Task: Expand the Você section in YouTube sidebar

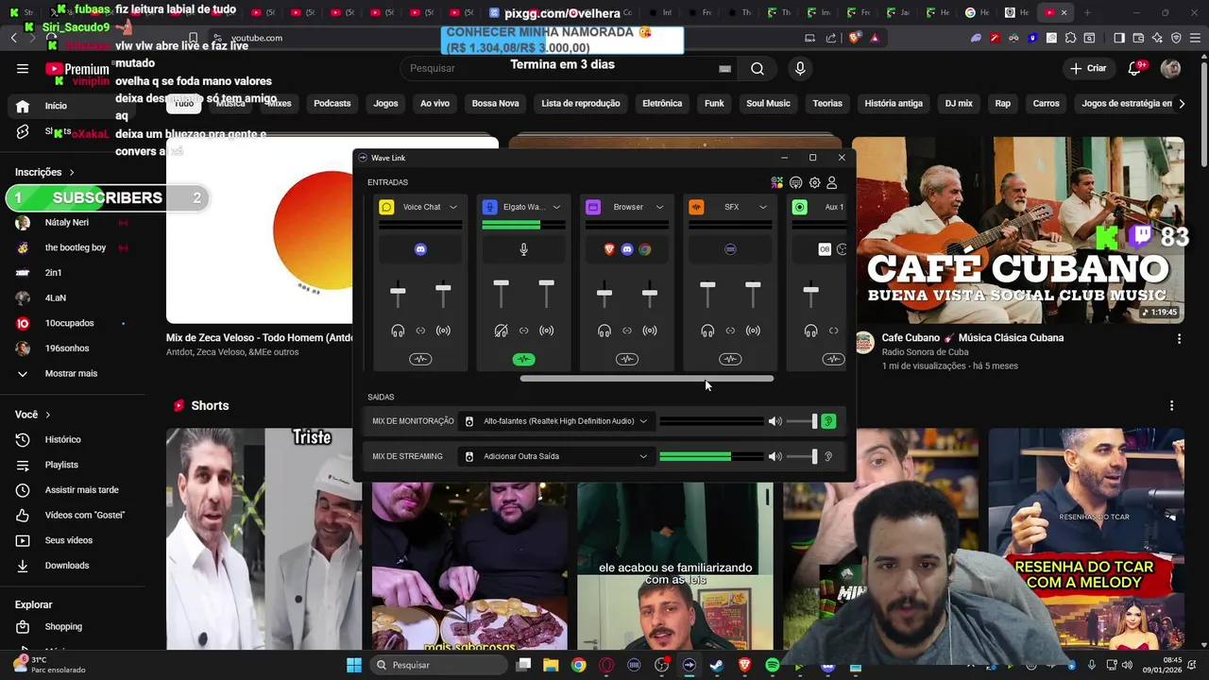Action: tap(33, 415)
